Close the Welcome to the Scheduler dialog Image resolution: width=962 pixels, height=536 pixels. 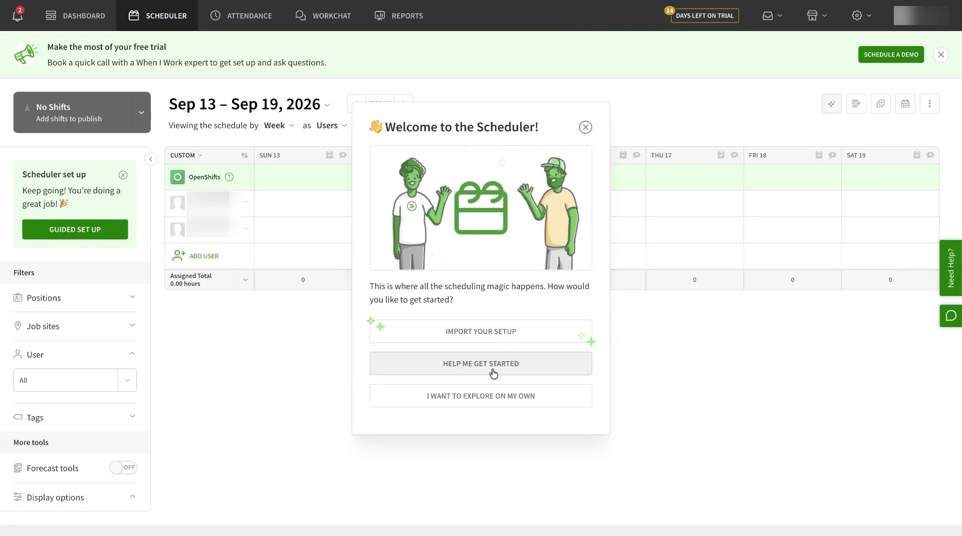586,127
